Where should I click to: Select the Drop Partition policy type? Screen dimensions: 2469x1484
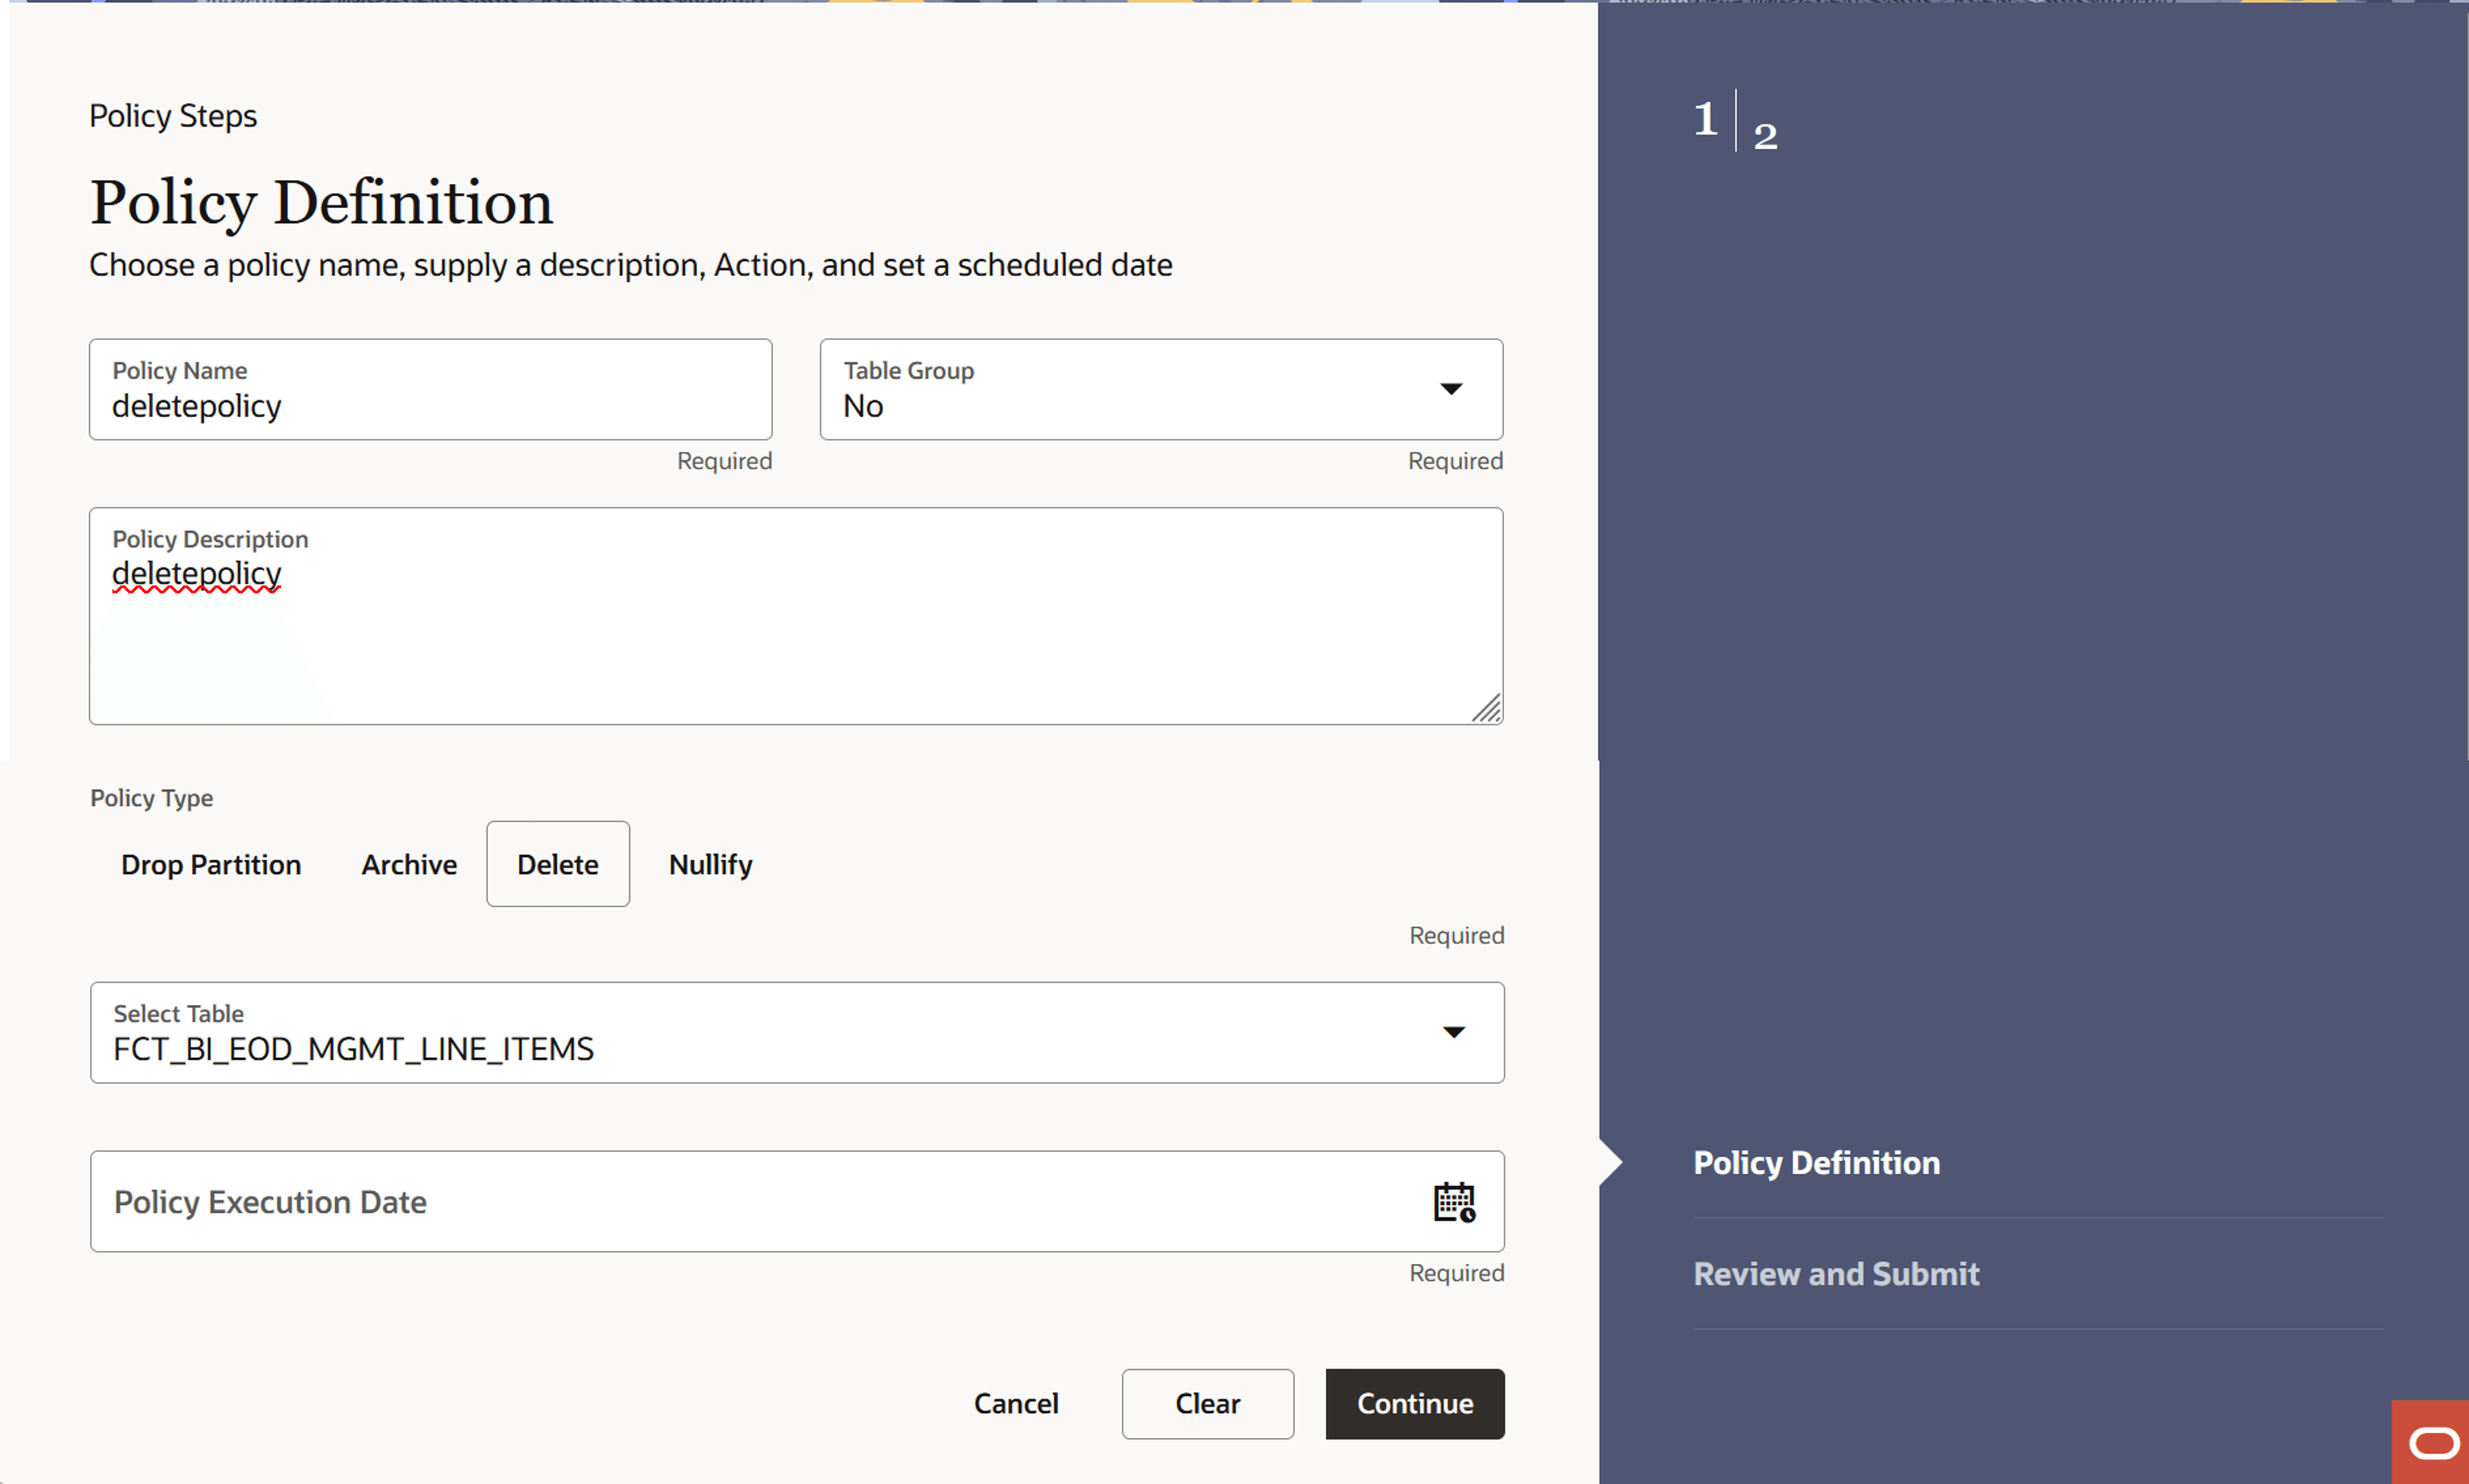coord(211,864)
